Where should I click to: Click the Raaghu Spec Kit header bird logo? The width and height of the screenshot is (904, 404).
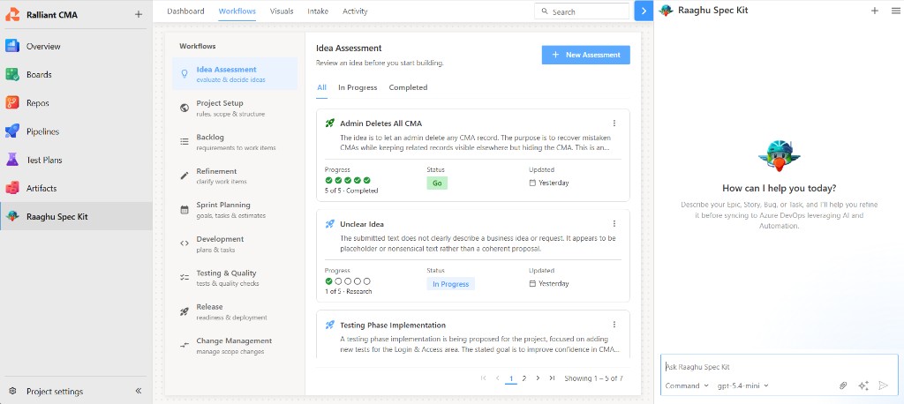tap(667, 11)
